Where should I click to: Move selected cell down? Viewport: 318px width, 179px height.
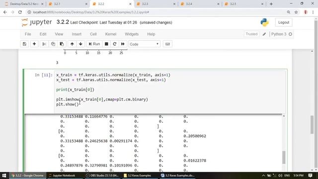(80, 44)
